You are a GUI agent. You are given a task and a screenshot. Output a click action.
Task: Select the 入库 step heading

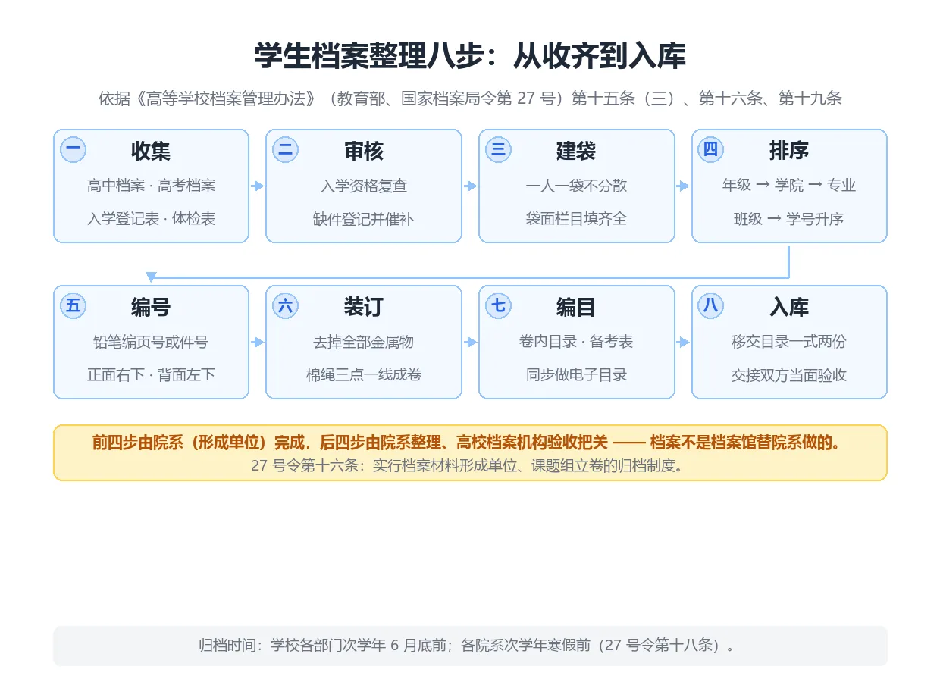(x=789, y=308)
